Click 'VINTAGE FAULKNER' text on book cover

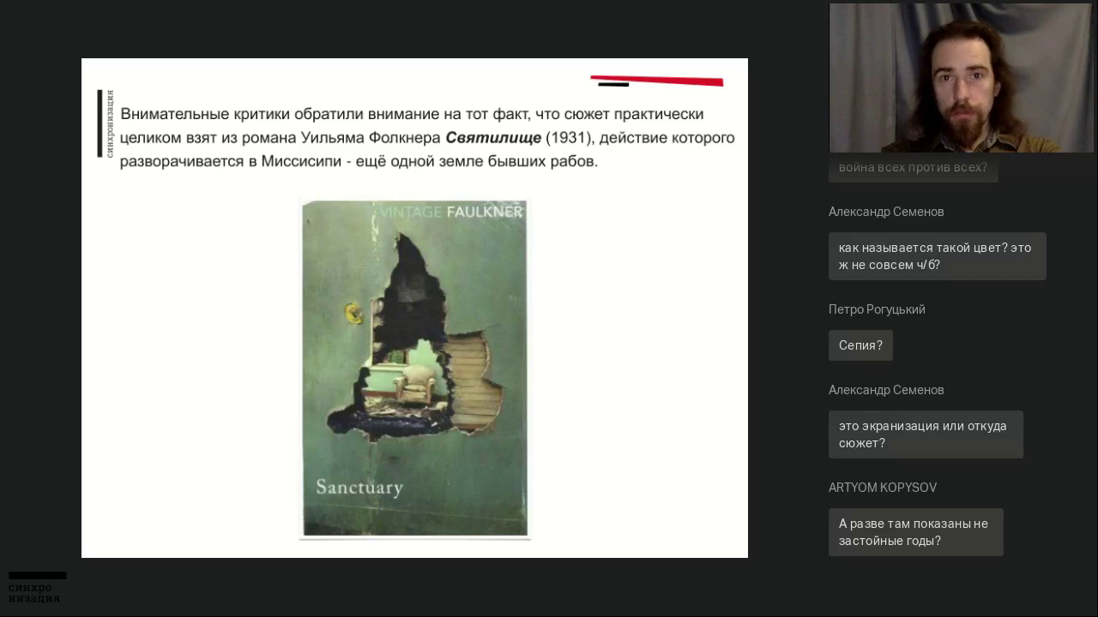pyautogui.click(x=451, y=212)
